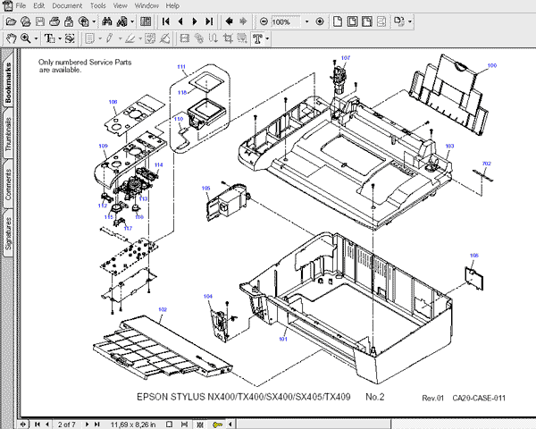Select the Graphics Select tool
536x429 pixels.
click(x=70, y=38)
